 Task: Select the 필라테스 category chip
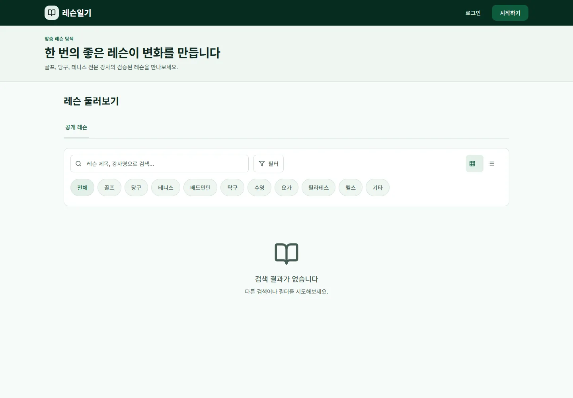pos(318,187)
